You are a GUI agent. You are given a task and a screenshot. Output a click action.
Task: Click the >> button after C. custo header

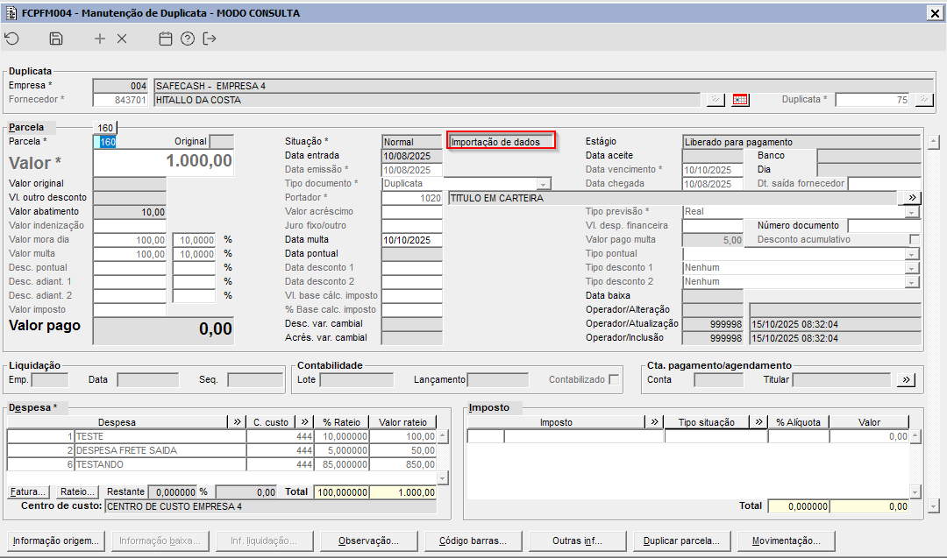[305, 421]
